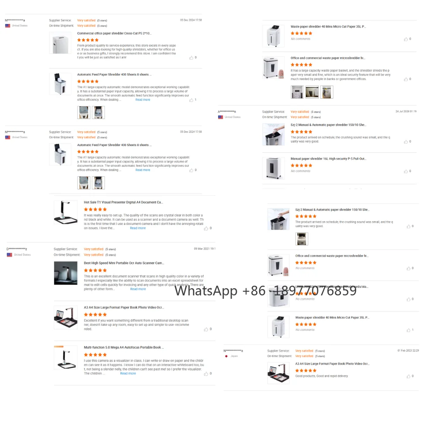Like the A3 A4 Size Large Format review by D***z
The width and height of the screenshot is (422, 422).
click(206, 329)
